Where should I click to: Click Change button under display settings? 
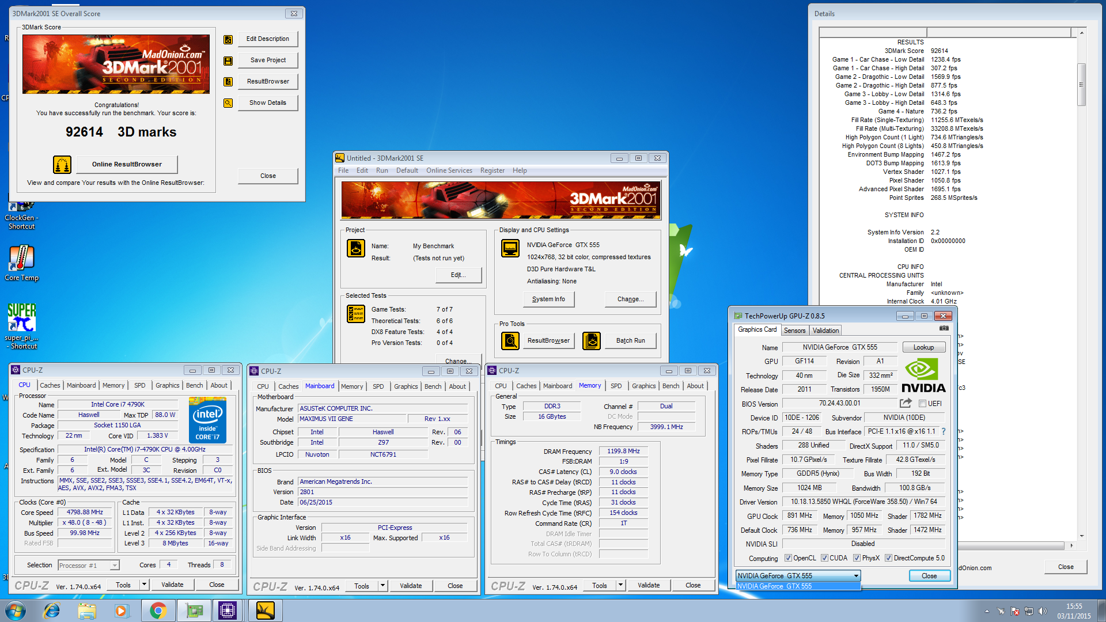[630, 299]
